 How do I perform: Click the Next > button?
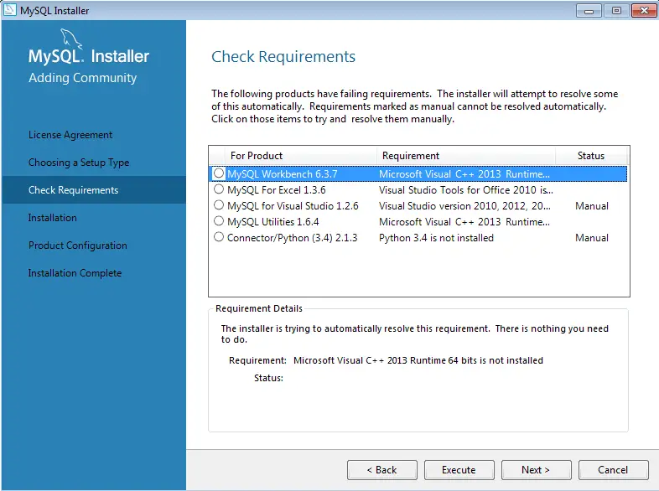[x=537, y=469]
